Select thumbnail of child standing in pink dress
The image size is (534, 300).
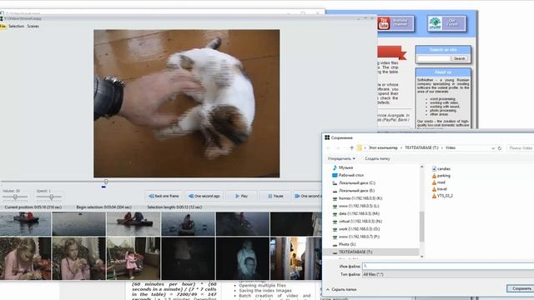[133, 258]
